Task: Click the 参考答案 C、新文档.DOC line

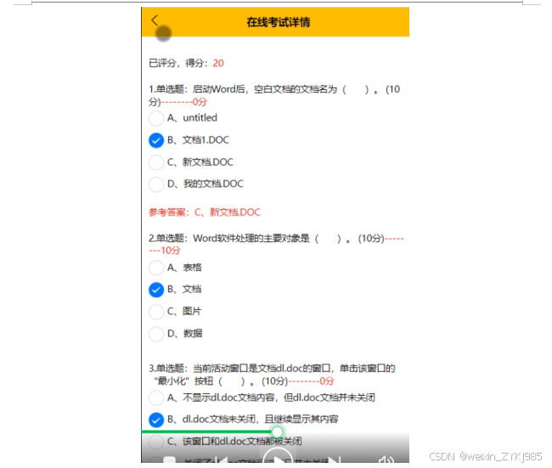Action: tap(205, 212)
